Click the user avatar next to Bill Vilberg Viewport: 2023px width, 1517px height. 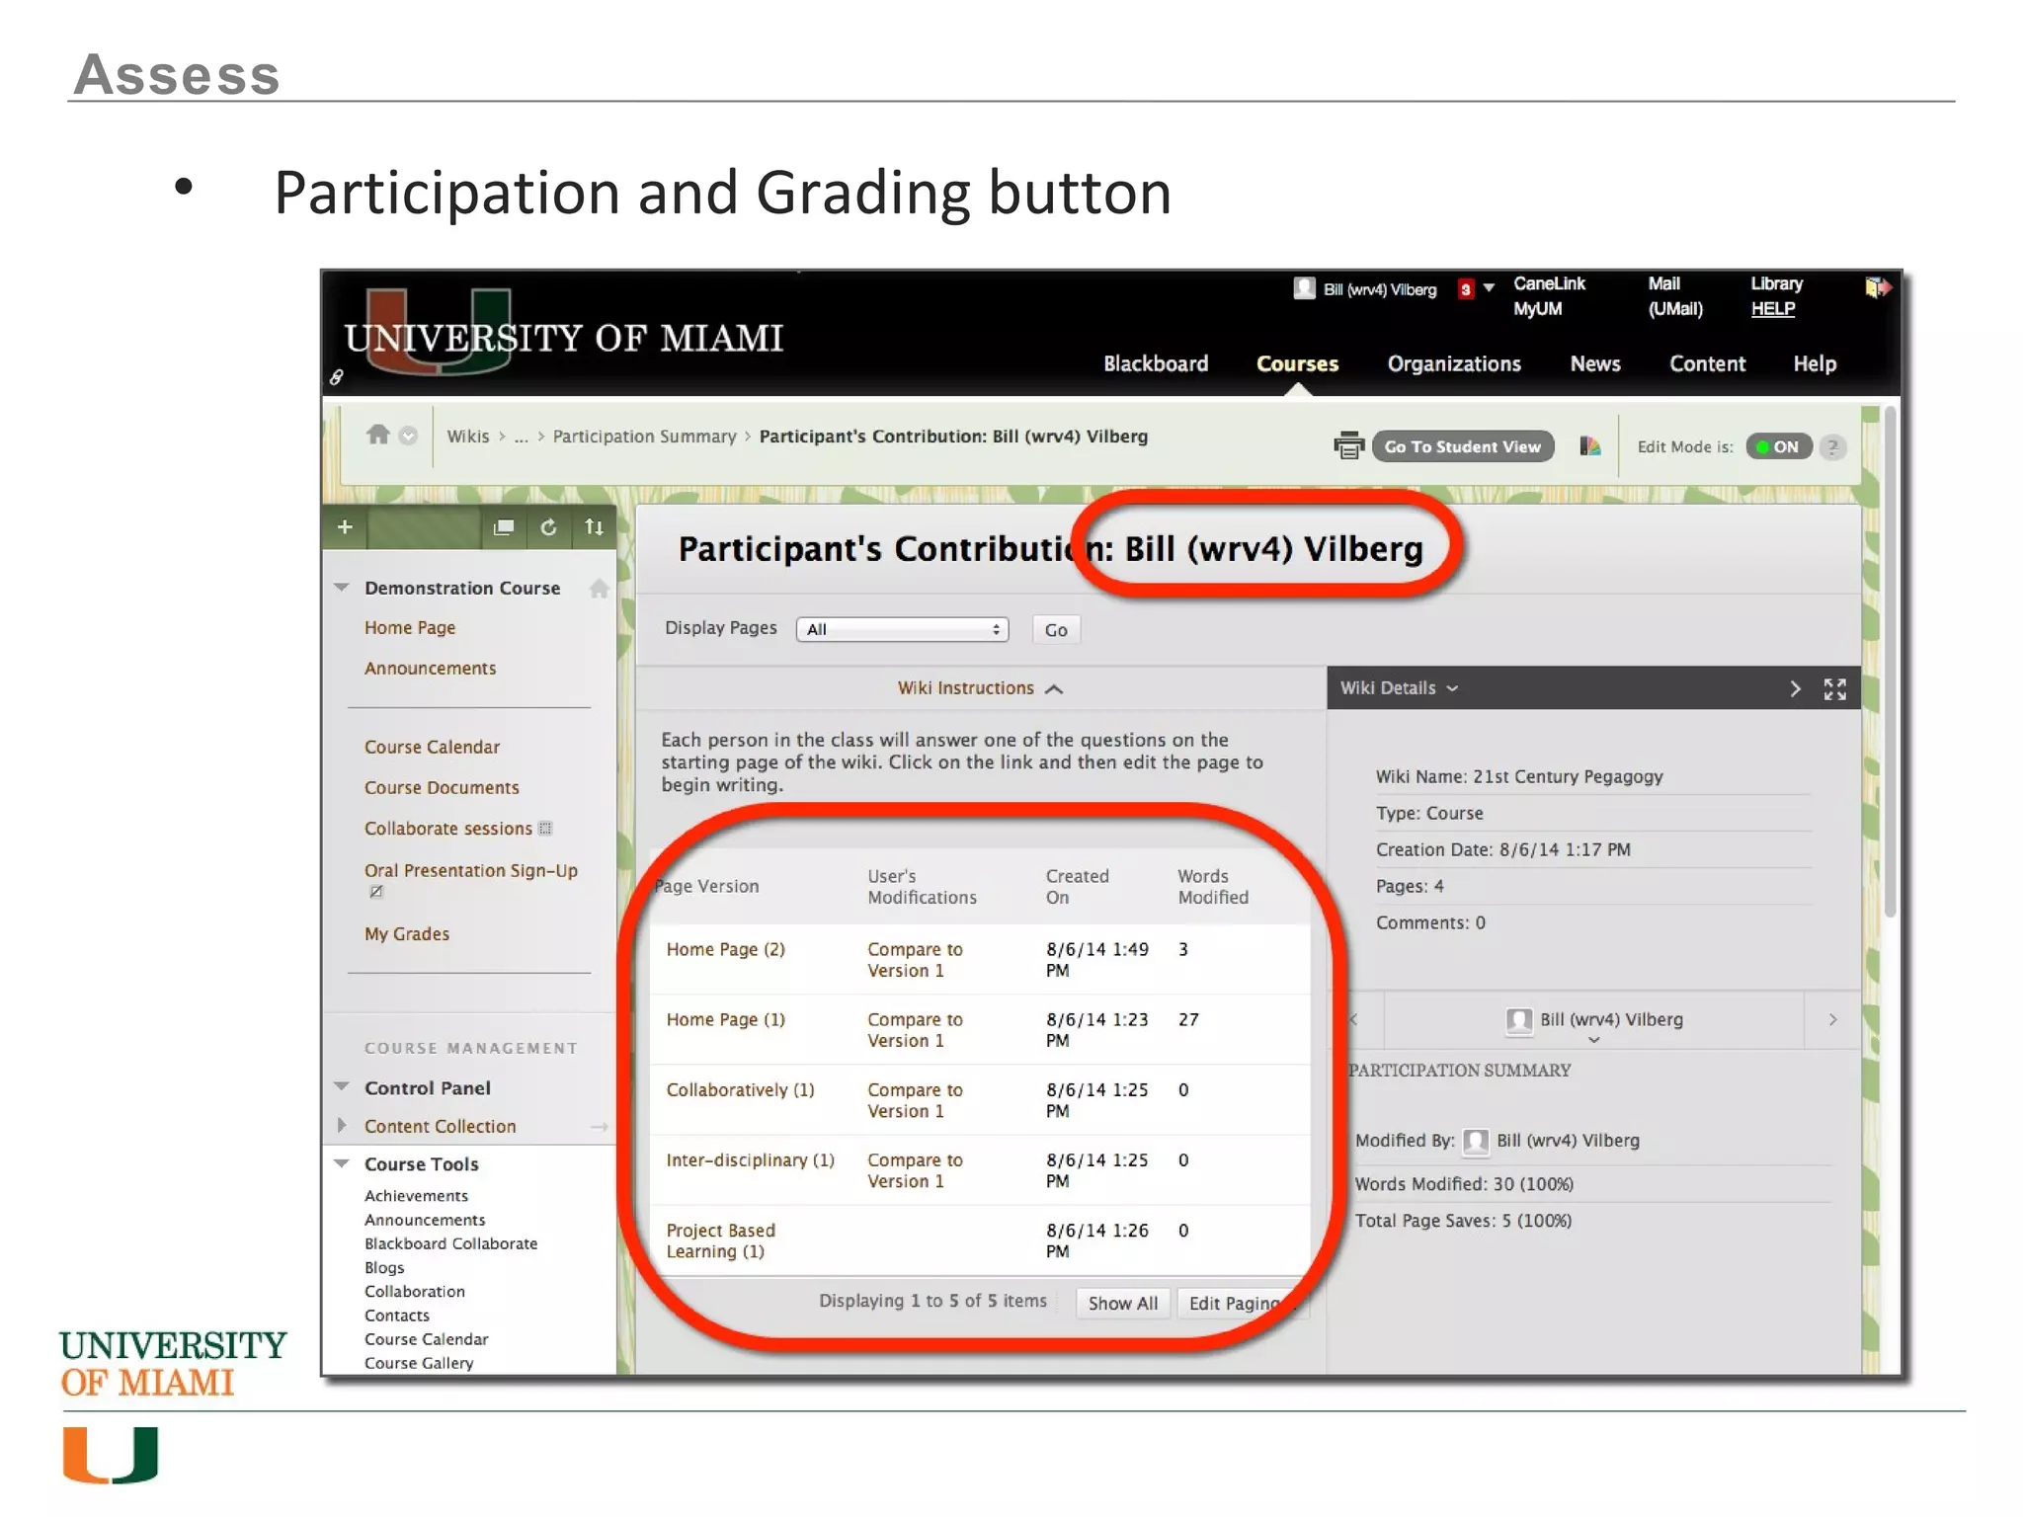[1304, 288]
